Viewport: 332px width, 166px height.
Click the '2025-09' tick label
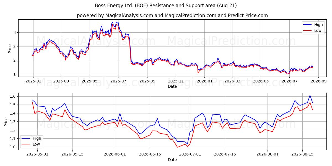(x=147, y=81)
